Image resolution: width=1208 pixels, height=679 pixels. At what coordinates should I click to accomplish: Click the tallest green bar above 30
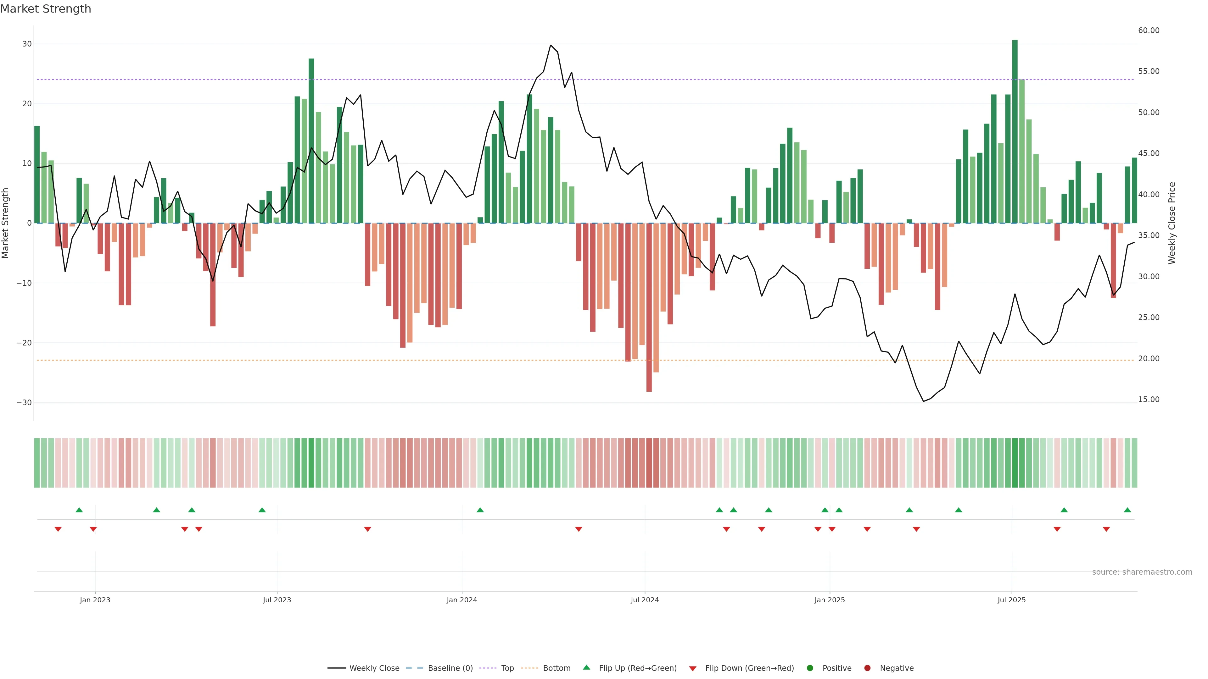click(1015, 131)
